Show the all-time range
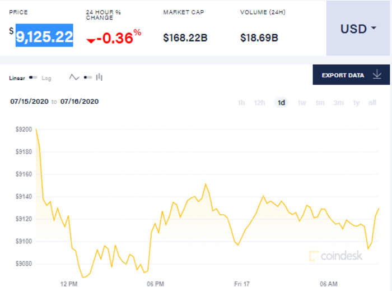Screen dimensions: 392x291 click(x=372, y=103)
